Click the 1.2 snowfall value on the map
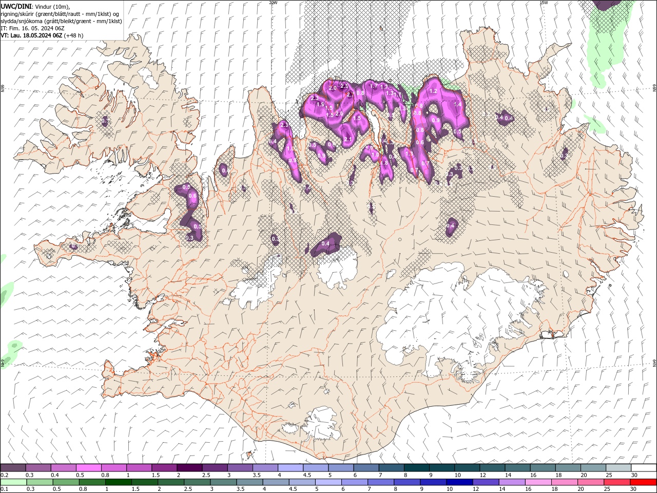The height and width of the screenshot is (493, 657). [433, 91]
